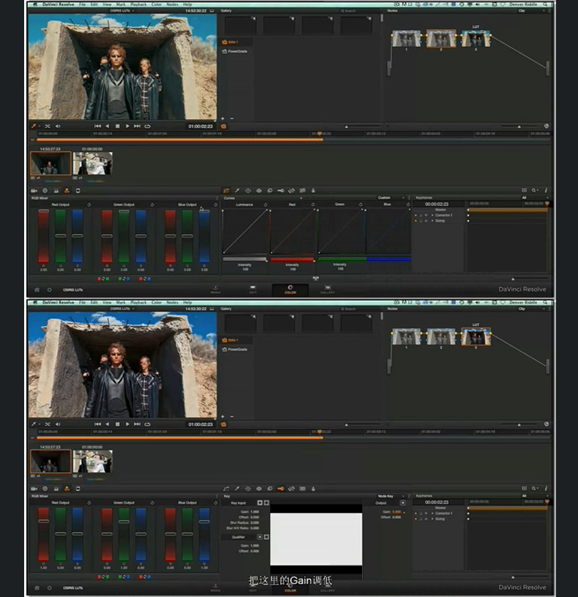This screenshot has height=597, width=578.
Task: Open the File menu in top window
Action: pos(83,4)
